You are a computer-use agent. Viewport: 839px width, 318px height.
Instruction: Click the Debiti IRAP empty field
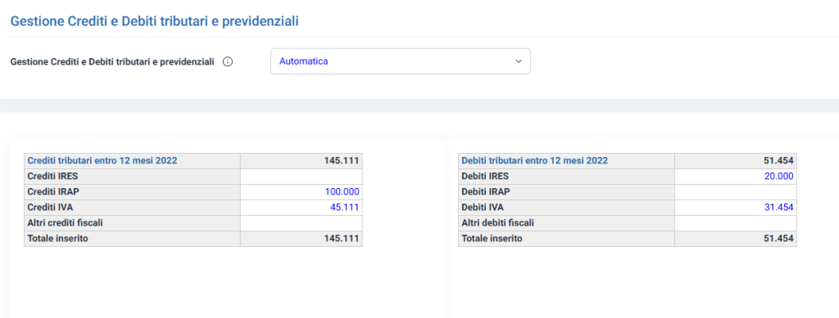(736, 192)
